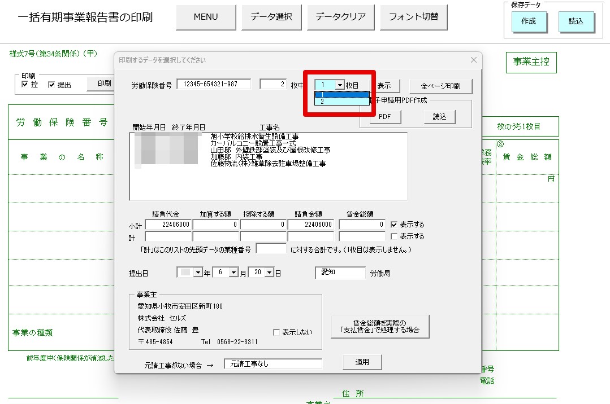This screenshot has width=610, height=404.
Task: Click the 労働保険番号 input field
Action: 214,84
